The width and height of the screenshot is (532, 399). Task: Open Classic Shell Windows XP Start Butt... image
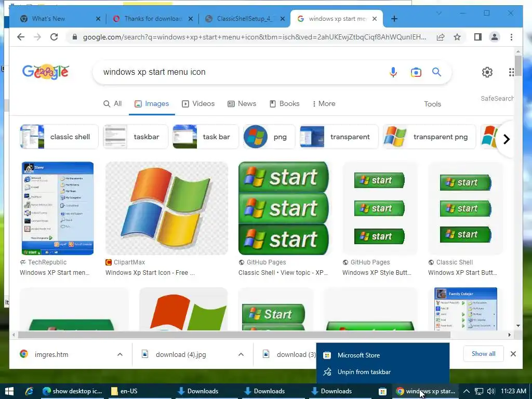[x=465, y=208]
